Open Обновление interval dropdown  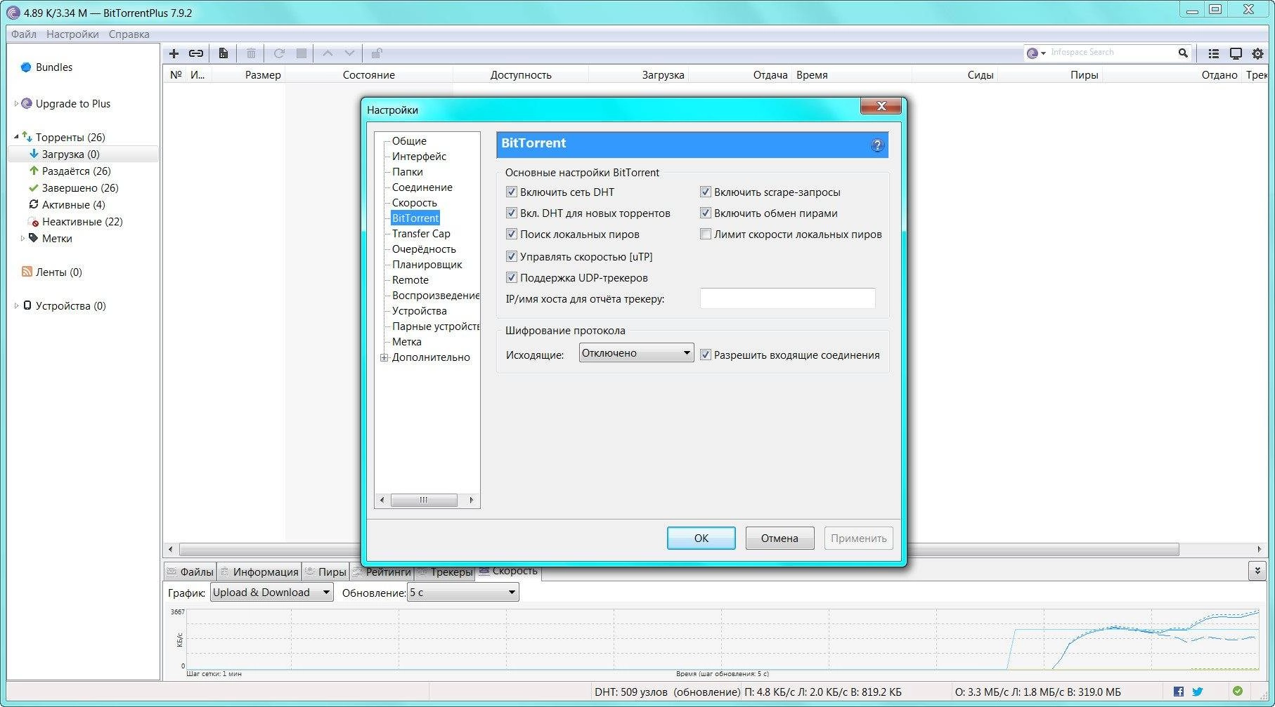click(x=462, y=593)
